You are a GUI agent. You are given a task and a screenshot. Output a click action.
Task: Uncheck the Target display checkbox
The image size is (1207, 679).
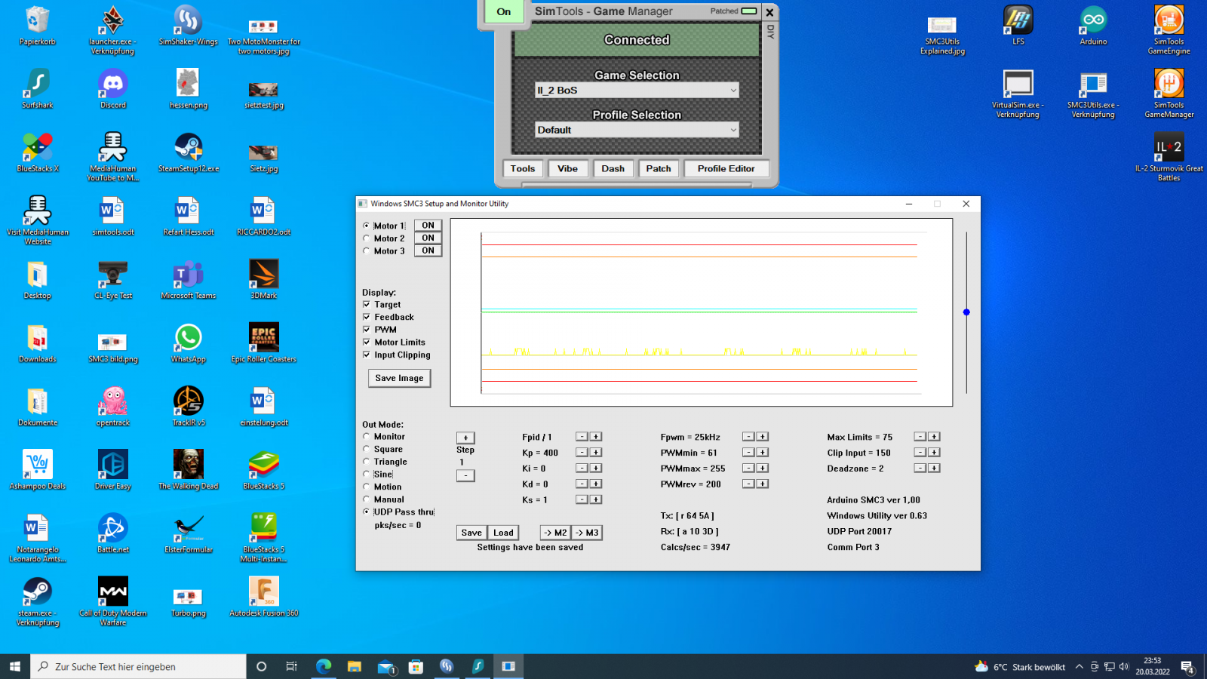[x=367, y=305]
